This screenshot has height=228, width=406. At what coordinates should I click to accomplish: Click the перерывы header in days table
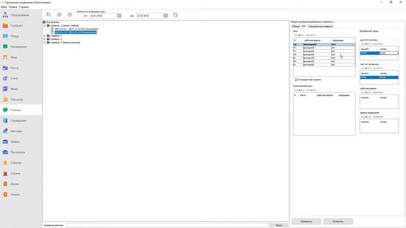(338, 41)
